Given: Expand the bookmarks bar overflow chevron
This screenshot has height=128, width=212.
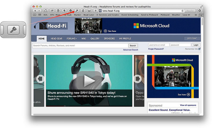Looking at the screenshot, I should click(196, 15).
